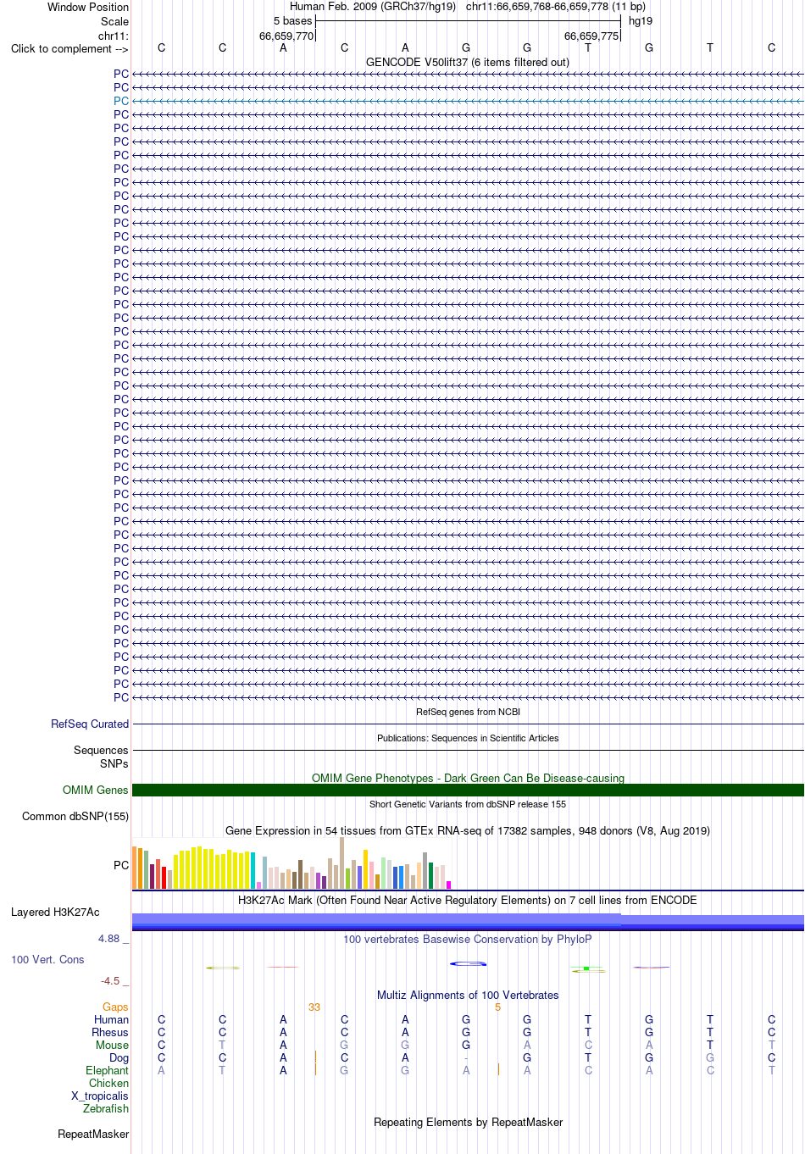The height and width of the screenshot is (1154, 805).
Task: Open 'Multiz Alignments of 100 Vertebrates' title
Action: coord(468,995)
